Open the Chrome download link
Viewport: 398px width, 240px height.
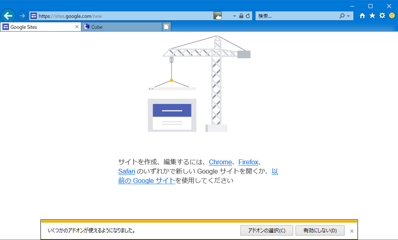point(220,162)
